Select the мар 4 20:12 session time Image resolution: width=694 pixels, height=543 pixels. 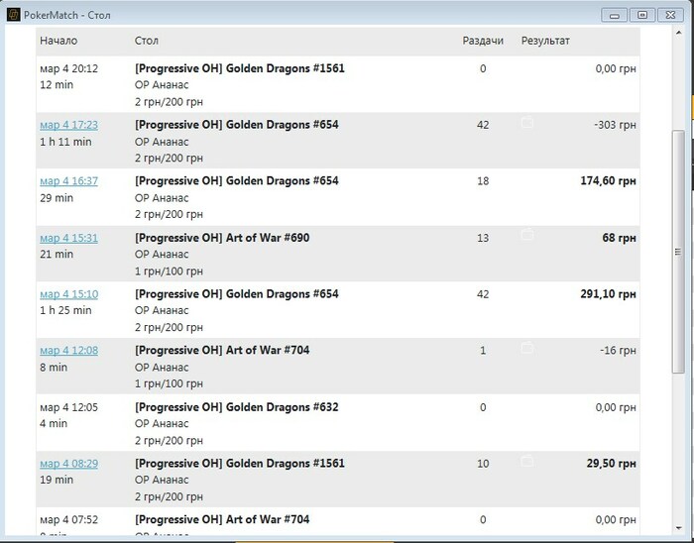[x=69, y=68]
